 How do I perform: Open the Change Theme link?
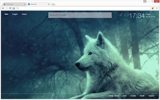[x=113, y=96]
